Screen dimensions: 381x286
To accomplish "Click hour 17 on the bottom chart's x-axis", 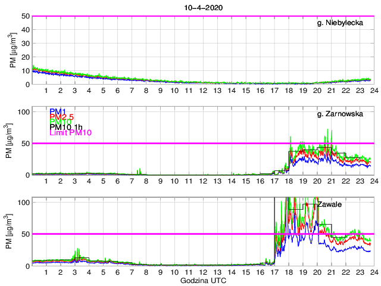I will 274,272.
